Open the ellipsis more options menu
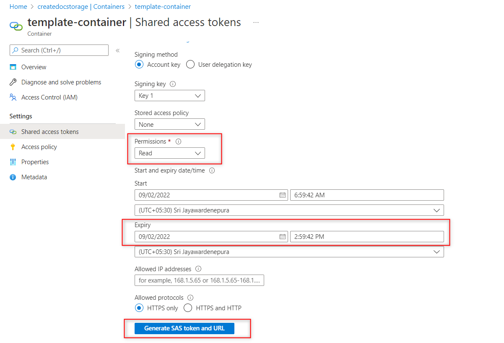The image size is (504, 343). (x=256, y=22)
